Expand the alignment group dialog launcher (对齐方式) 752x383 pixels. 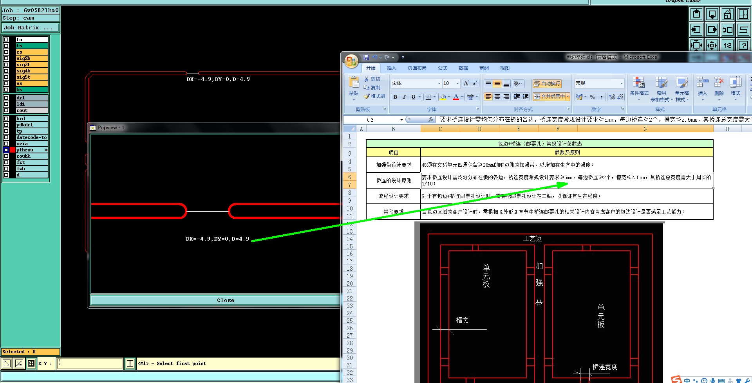[x=568, y=109]
